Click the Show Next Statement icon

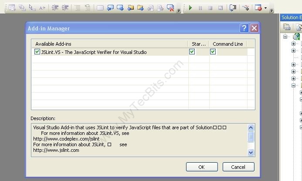[x=233, y=8]
